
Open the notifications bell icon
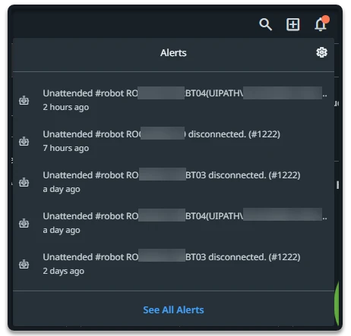321,24
